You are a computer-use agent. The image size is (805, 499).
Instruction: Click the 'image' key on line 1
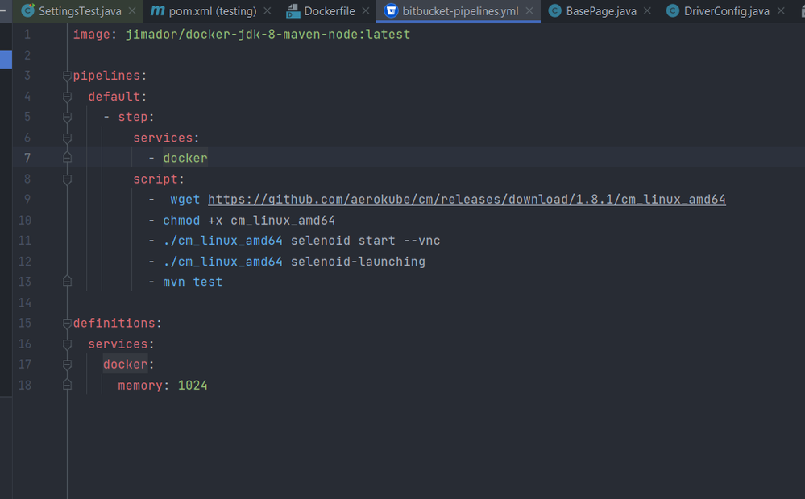91,35
